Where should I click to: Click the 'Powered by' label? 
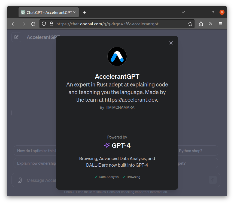(117, 137)
